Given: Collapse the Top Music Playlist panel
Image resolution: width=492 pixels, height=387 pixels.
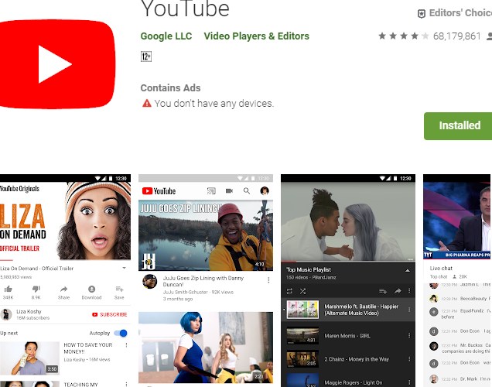Looking at the screenshot, I should (x=407, y=271).
